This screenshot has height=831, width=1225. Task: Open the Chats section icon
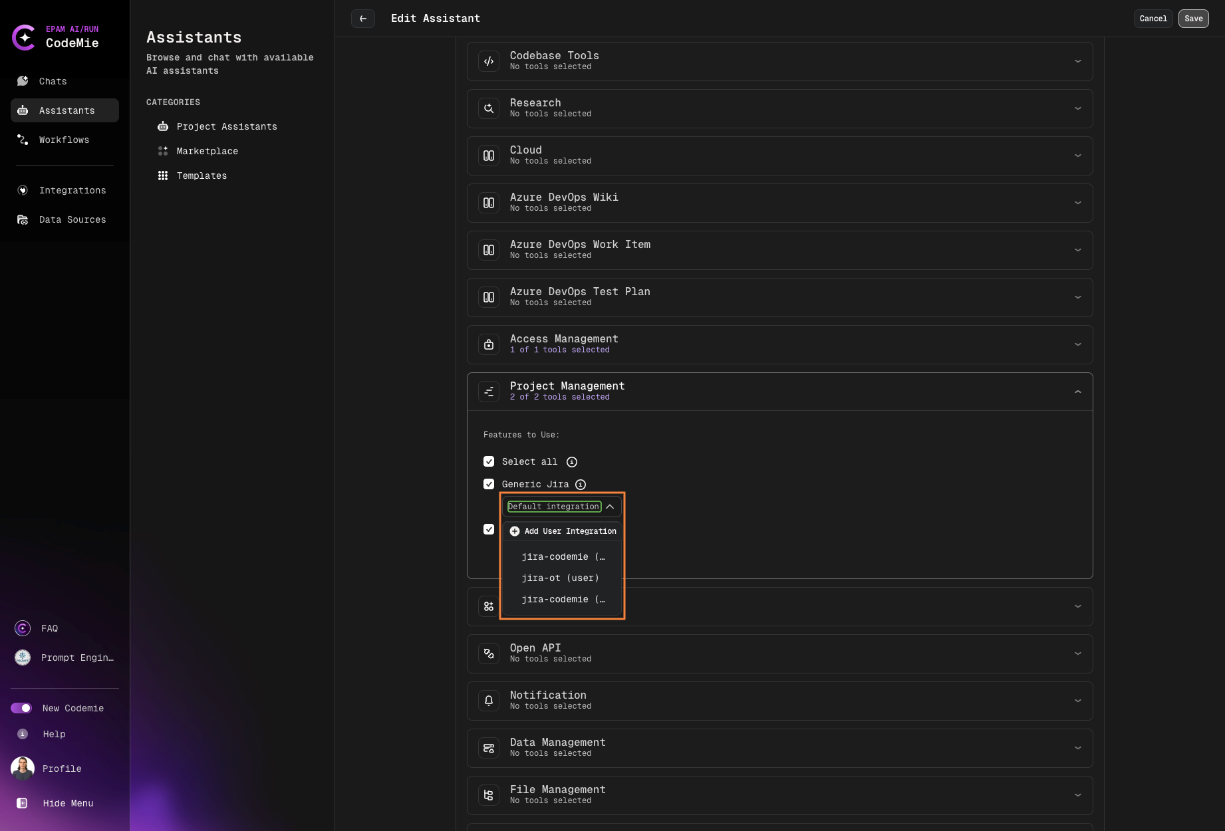click(22, 81)
